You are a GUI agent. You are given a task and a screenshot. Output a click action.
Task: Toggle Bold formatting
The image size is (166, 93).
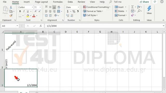[20, 11]
